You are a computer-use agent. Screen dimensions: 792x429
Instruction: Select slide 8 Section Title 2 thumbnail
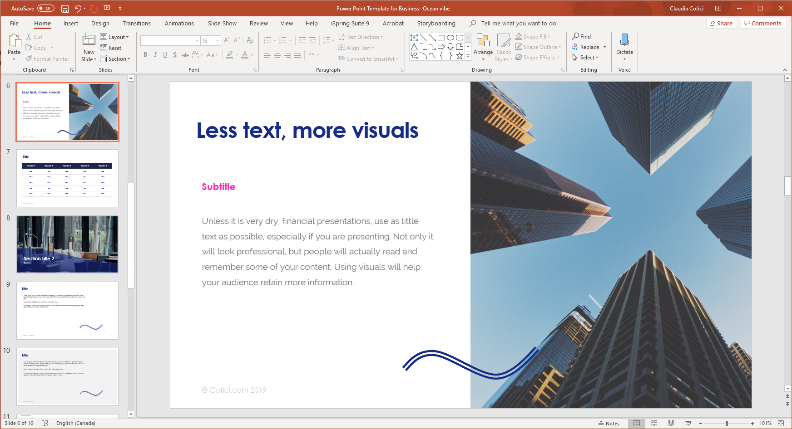click(x=67, y=244)
